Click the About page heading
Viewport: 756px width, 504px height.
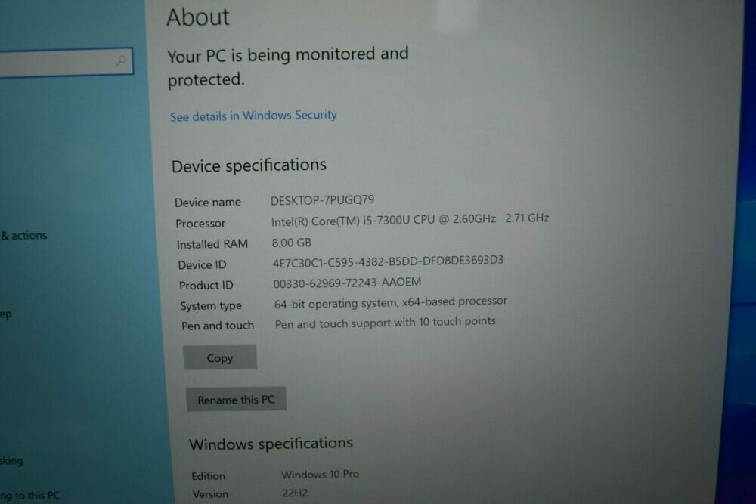197,17
